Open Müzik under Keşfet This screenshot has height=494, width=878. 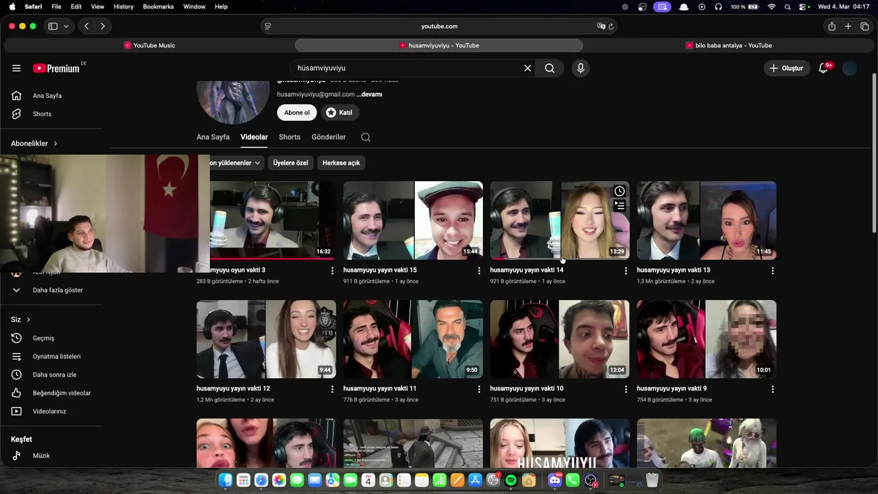click(51, 456)
